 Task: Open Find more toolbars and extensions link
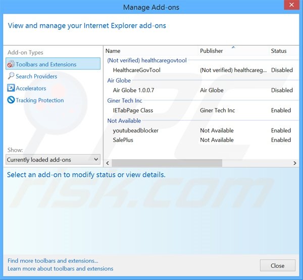pos(53,261)
